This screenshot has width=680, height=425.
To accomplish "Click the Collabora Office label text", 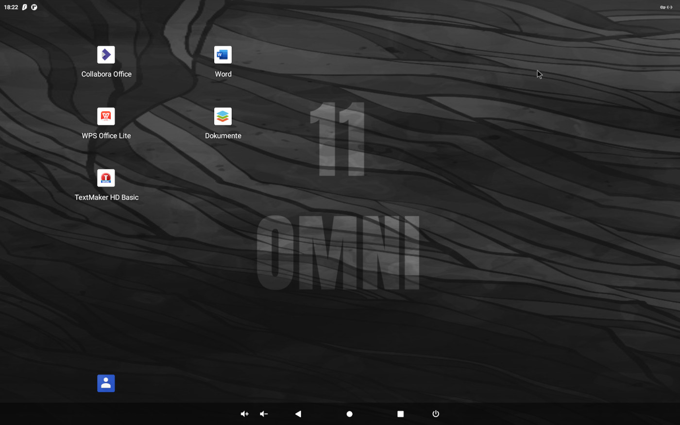I will pos(106,74).
